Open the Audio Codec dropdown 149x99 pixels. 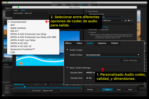pos(112,55)
